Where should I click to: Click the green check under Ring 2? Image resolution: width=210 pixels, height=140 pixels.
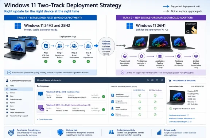pyautogui.click(x=74, y=62)
